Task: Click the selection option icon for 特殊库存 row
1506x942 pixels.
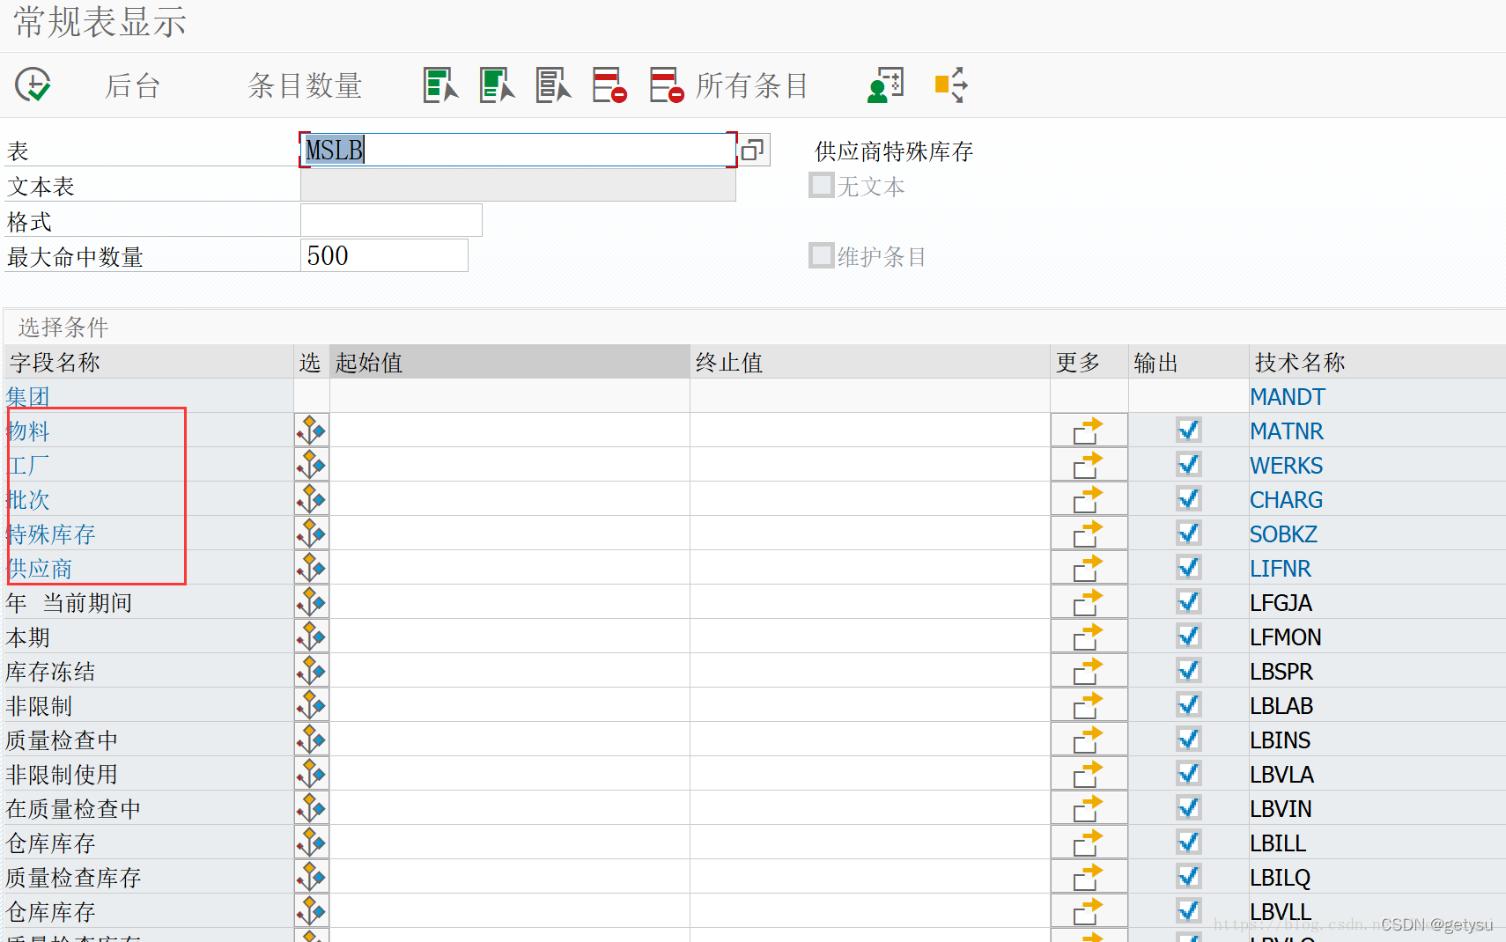Action: (312, 534)
